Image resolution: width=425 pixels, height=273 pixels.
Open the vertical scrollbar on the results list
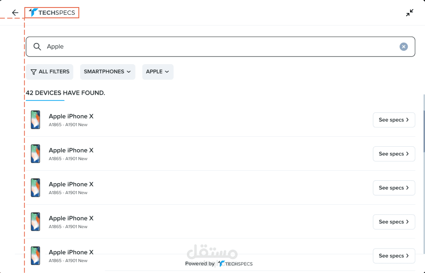point(424,132)
